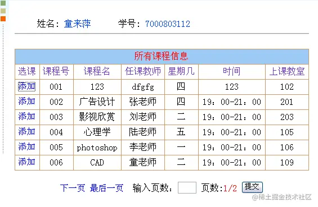
Task: Click the khaki square in left strip
Action: point(3,11)
